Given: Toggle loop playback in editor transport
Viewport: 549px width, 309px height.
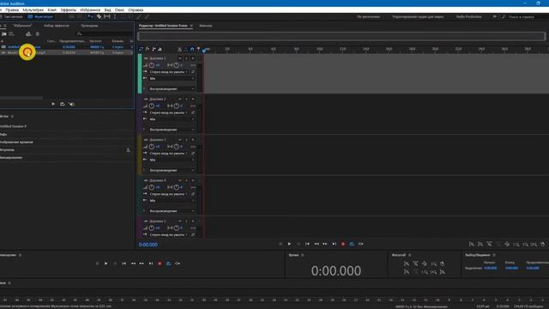Looking at the screenshot, I should pyautogui.click(x=352, y=244).
